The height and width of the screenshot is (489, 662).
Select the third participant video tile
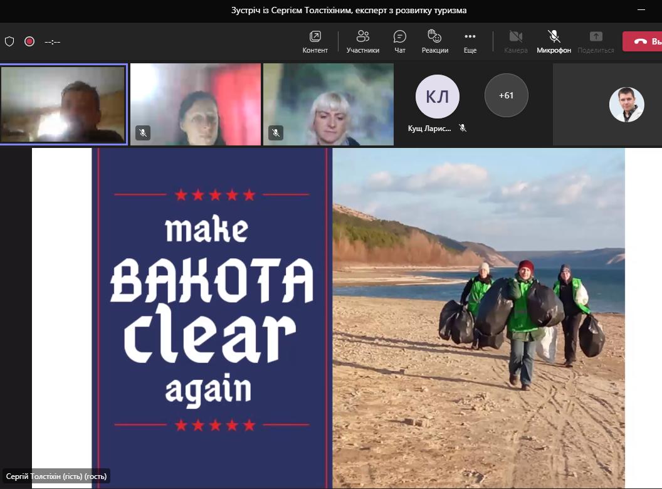328,104
